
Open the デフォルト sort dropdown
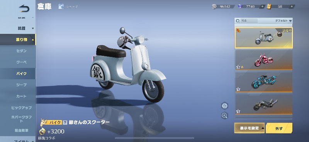click(284, 21)
